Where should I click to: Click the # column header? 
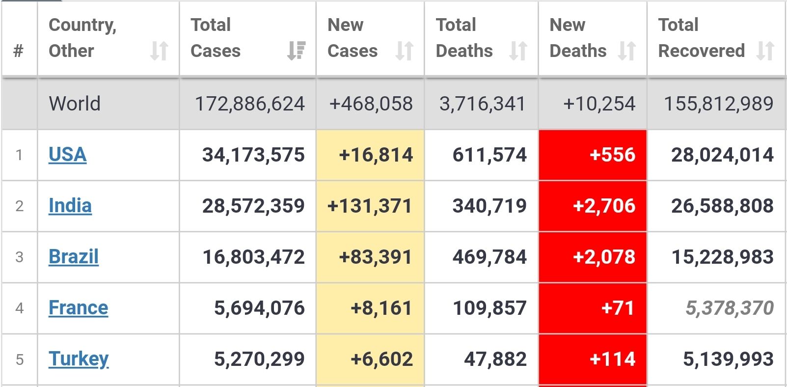19,51
